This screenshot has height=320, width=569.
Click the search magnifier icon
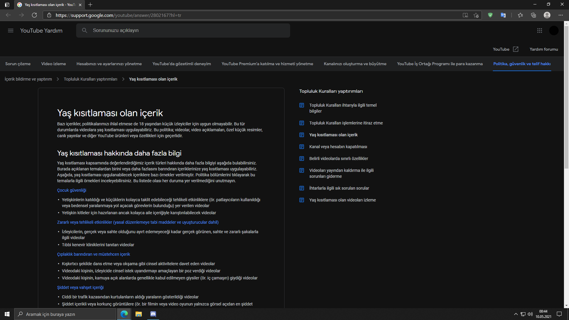[84, 31]
